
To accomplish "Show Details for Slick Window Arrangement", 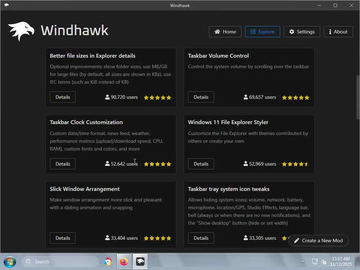I will coord(63,238).
